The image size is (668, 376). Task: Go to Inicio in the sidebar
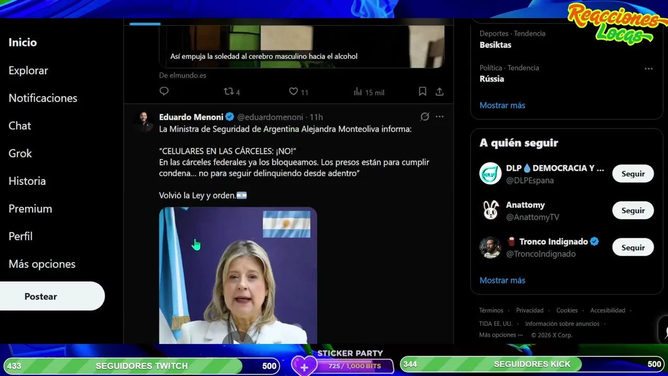coord(22,43)
